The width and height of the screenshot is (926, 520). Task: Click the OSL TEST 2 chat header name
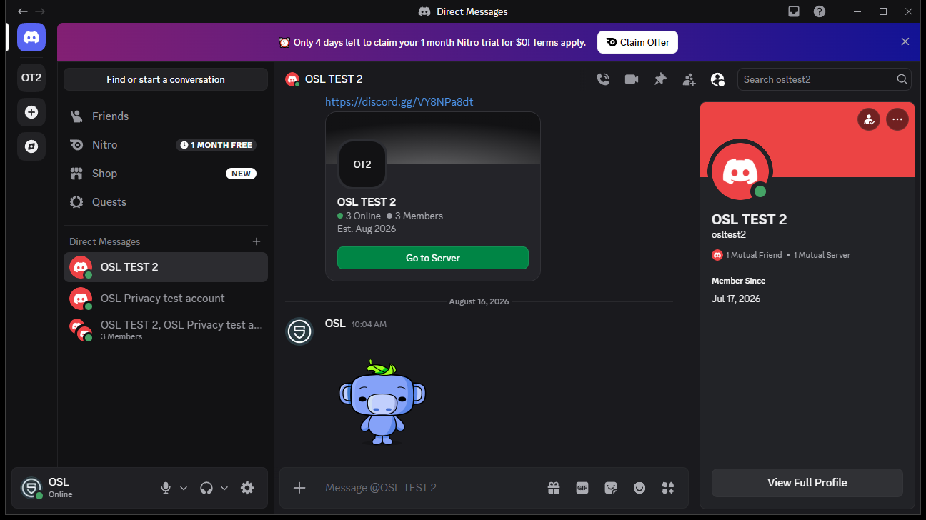pos(334,79)
